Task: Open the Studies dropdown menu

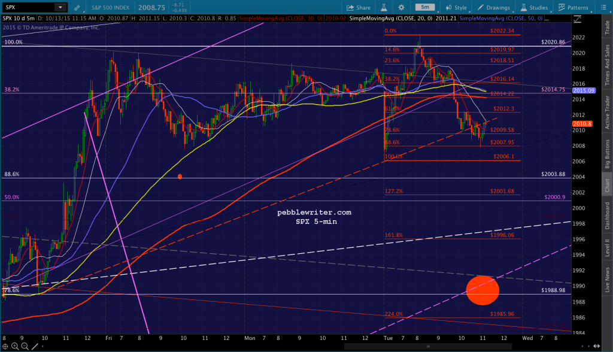Action: [534, 7]
